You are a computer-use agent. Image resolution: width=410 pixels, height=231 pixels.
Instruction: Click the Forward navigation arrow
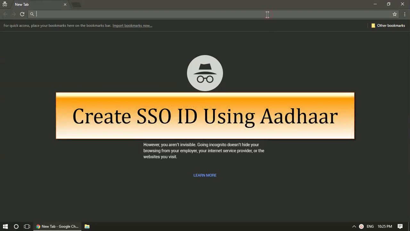click(13, 14)
